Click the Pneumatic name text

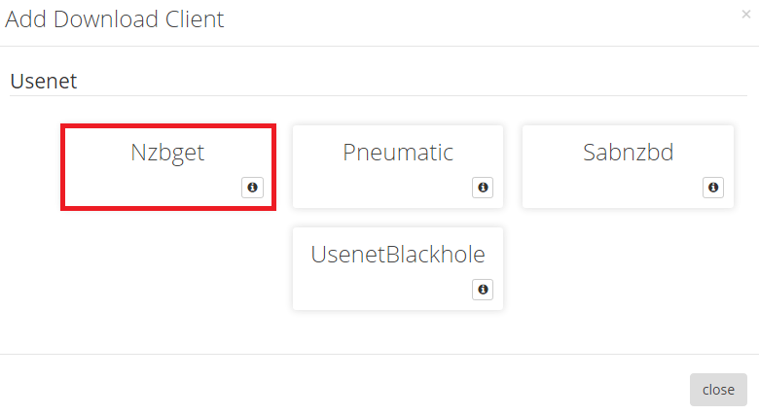[x=398, y=153]
